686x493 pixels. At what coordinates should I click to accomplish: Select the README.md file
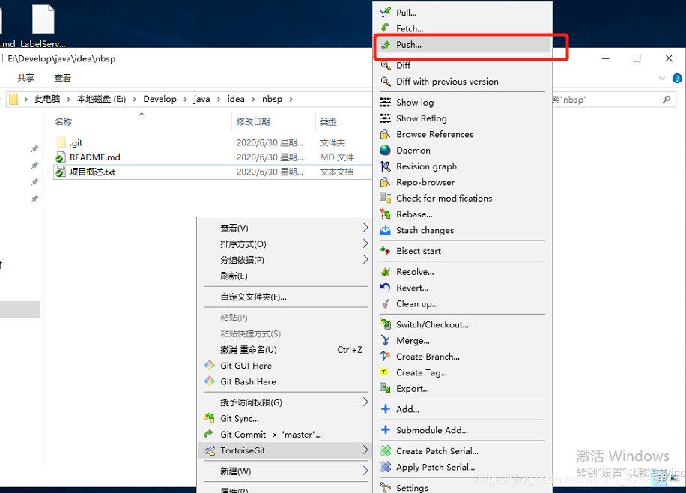tap(212, 157)
